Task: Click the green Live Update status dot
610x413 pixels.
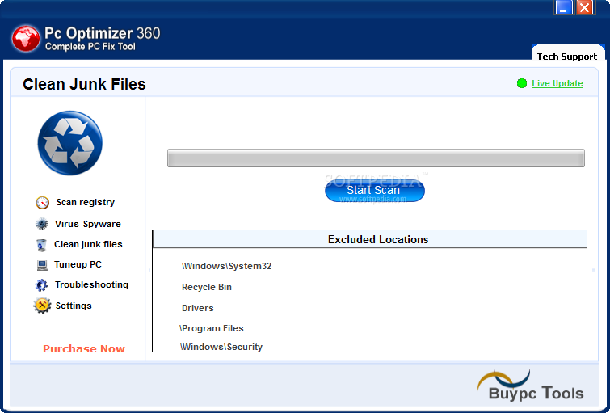Action: pos(522,83)
